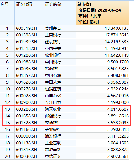
Task: Click code 601816.SH for 京沪高铁
Action: (x=29, y=150)
